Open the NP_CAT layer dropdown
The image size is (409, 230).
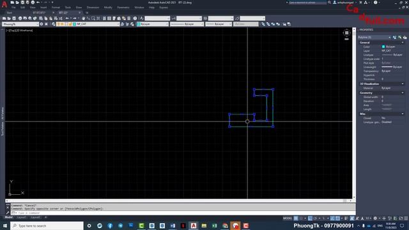click(x=88, y=24)
